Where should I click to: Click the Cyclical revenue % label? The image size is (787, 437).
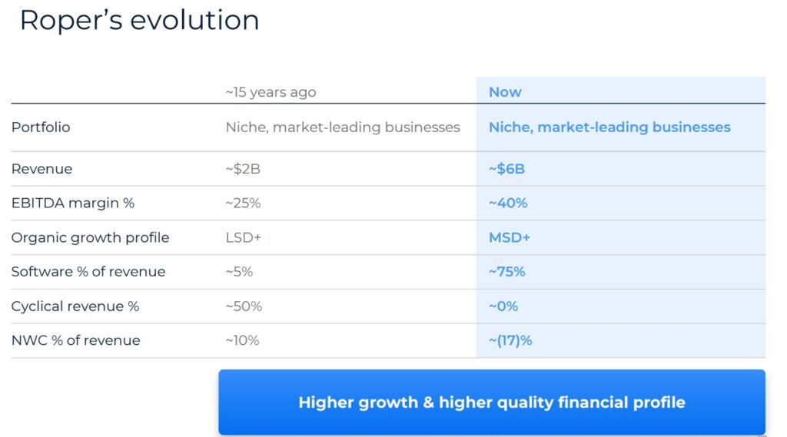75,306
